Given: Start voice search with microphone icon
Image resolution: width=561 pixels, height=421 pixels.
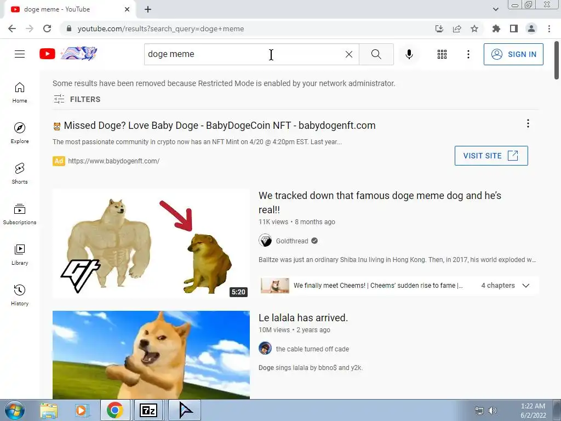Looking at the screenshot, I should tap(409, 54).
